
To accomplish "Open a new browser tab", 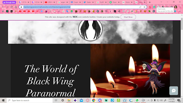I will pos(150,2).
